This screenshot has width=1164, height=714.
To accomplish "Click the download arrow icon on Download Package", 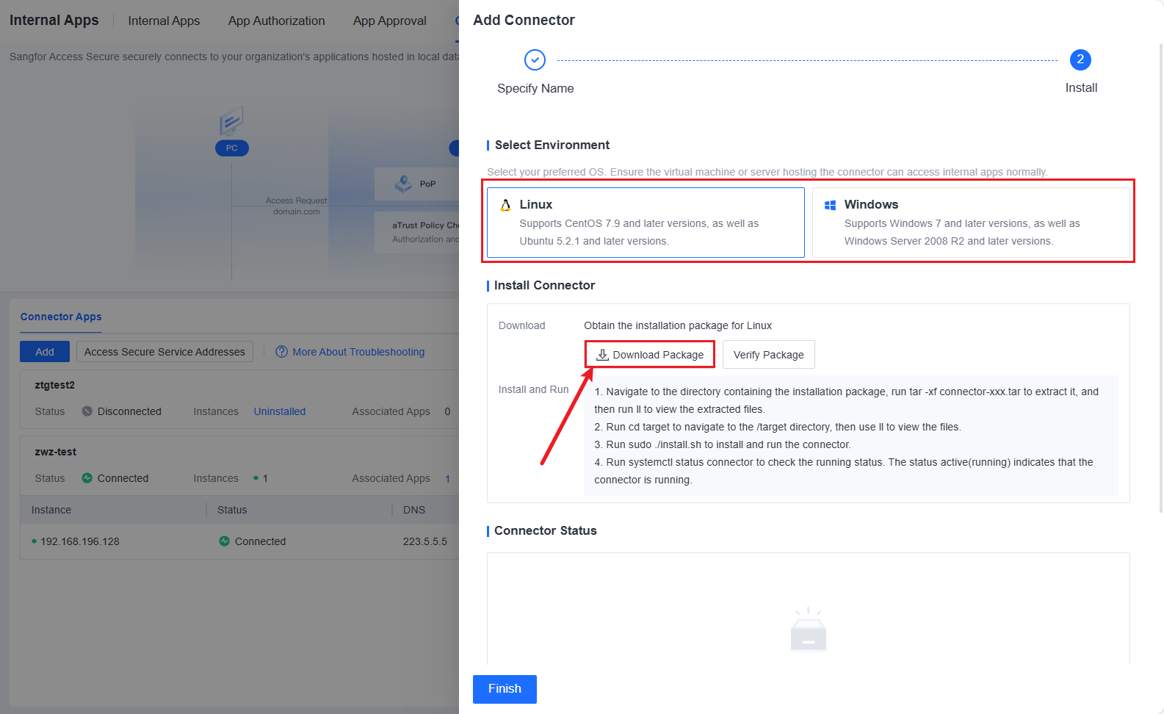I will 602,355.
